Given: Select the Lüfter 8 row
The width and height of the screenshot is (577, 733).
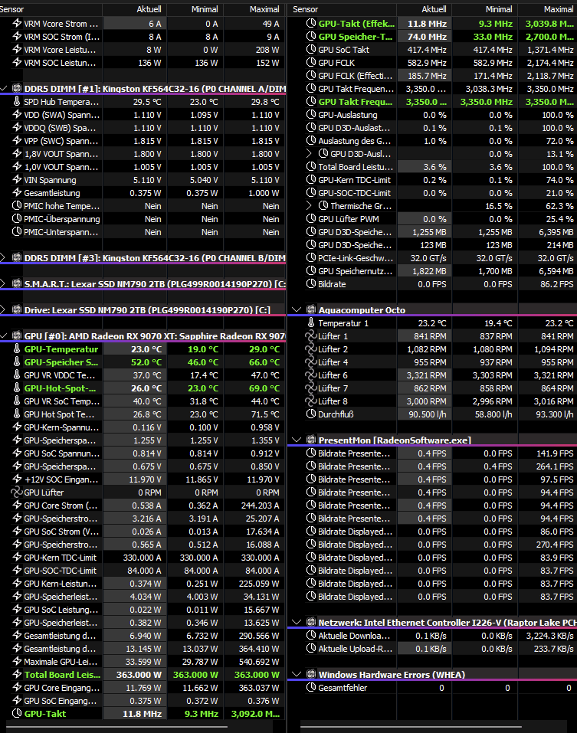Looking at the screenshot, I should [432, 401].
